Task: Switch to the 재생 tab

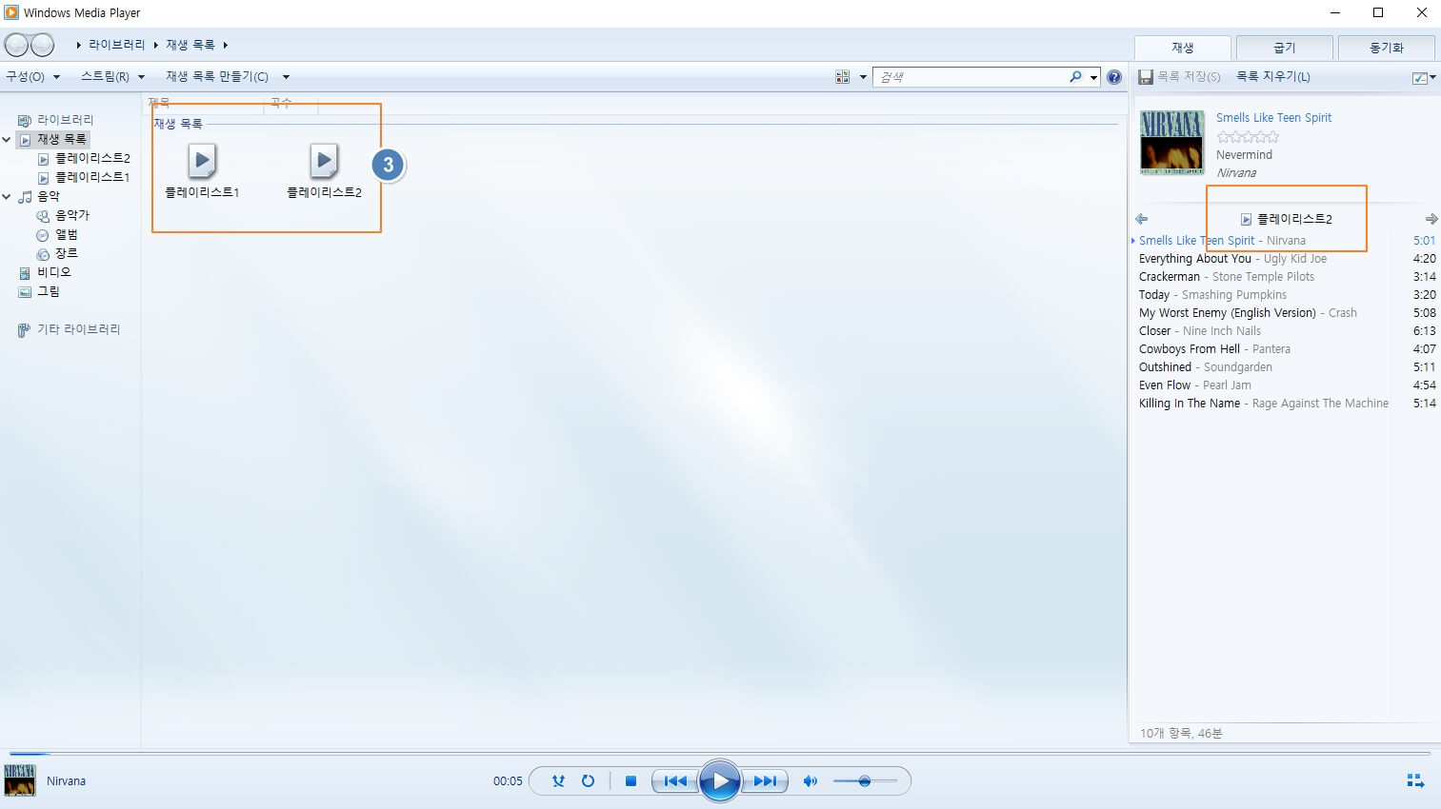Action: (1183, 48)
